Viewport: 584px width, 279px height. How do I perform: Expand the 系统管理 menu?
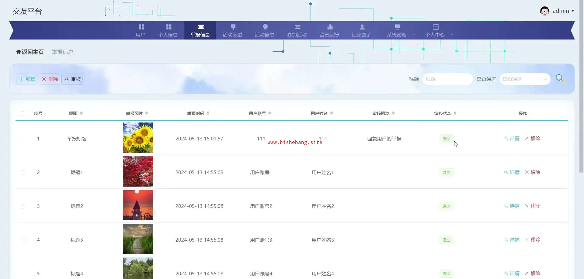pyautogui.click(x=400, y=31)
